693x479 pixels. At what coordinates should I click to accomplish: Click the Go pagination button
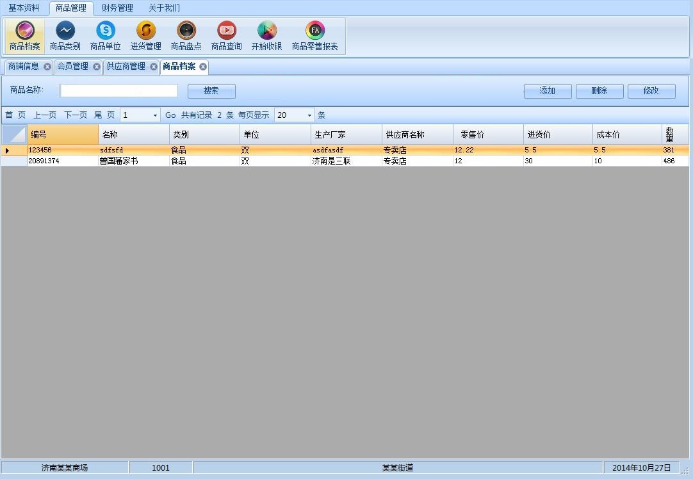point(170,115)
